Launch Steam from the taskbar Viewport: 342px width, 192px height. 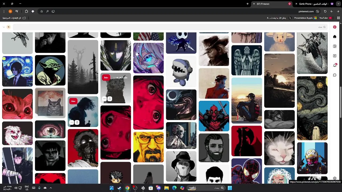[119, 188]
